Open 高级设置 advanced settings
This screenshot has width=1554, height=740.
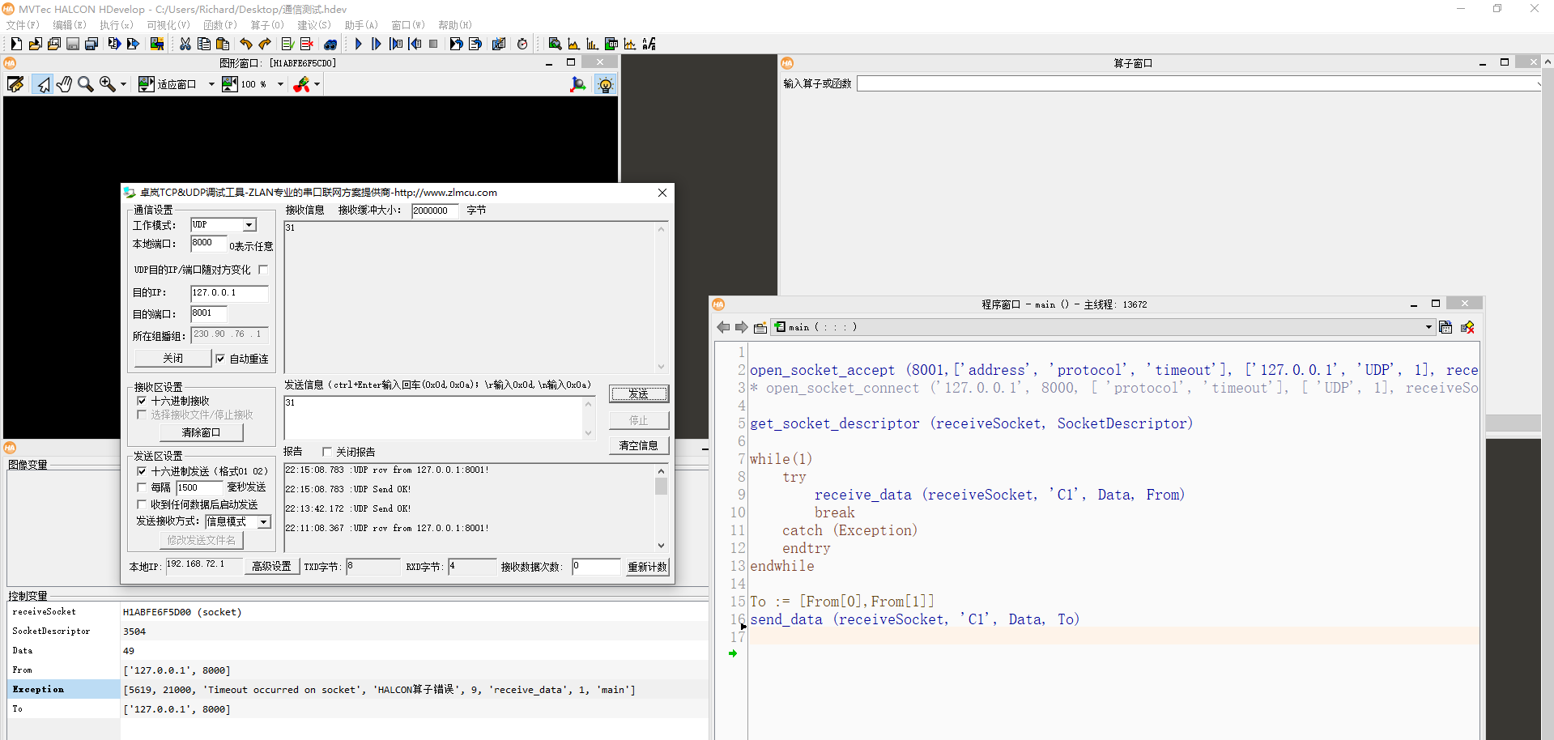(271, 567)
